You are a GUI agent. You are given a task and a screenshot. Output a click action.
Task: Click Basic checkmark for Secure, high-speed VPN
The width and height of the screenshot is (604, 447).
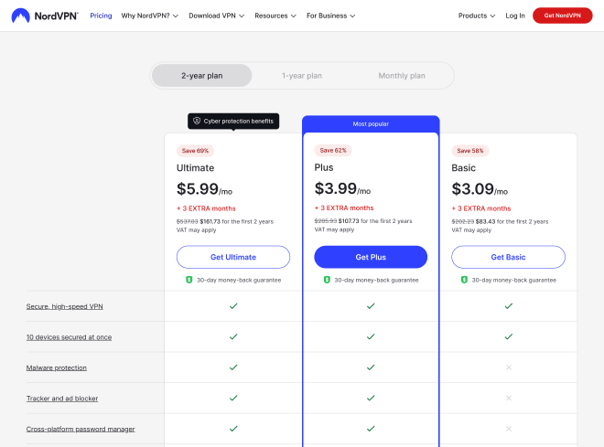click(x=509, y=306)
